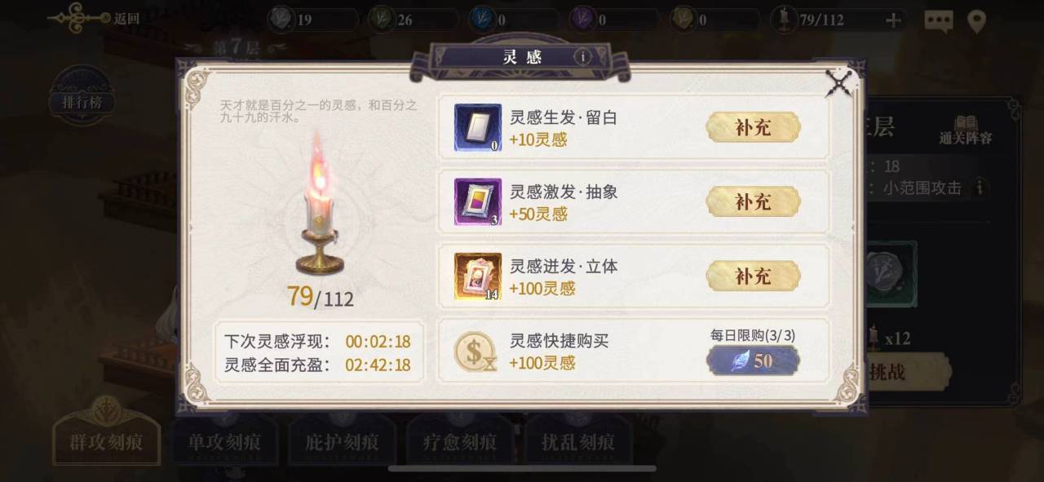The image size is (1044, 482).
Task: Close the 灵感 dialog with the X
Action: [x=838, y=82]
